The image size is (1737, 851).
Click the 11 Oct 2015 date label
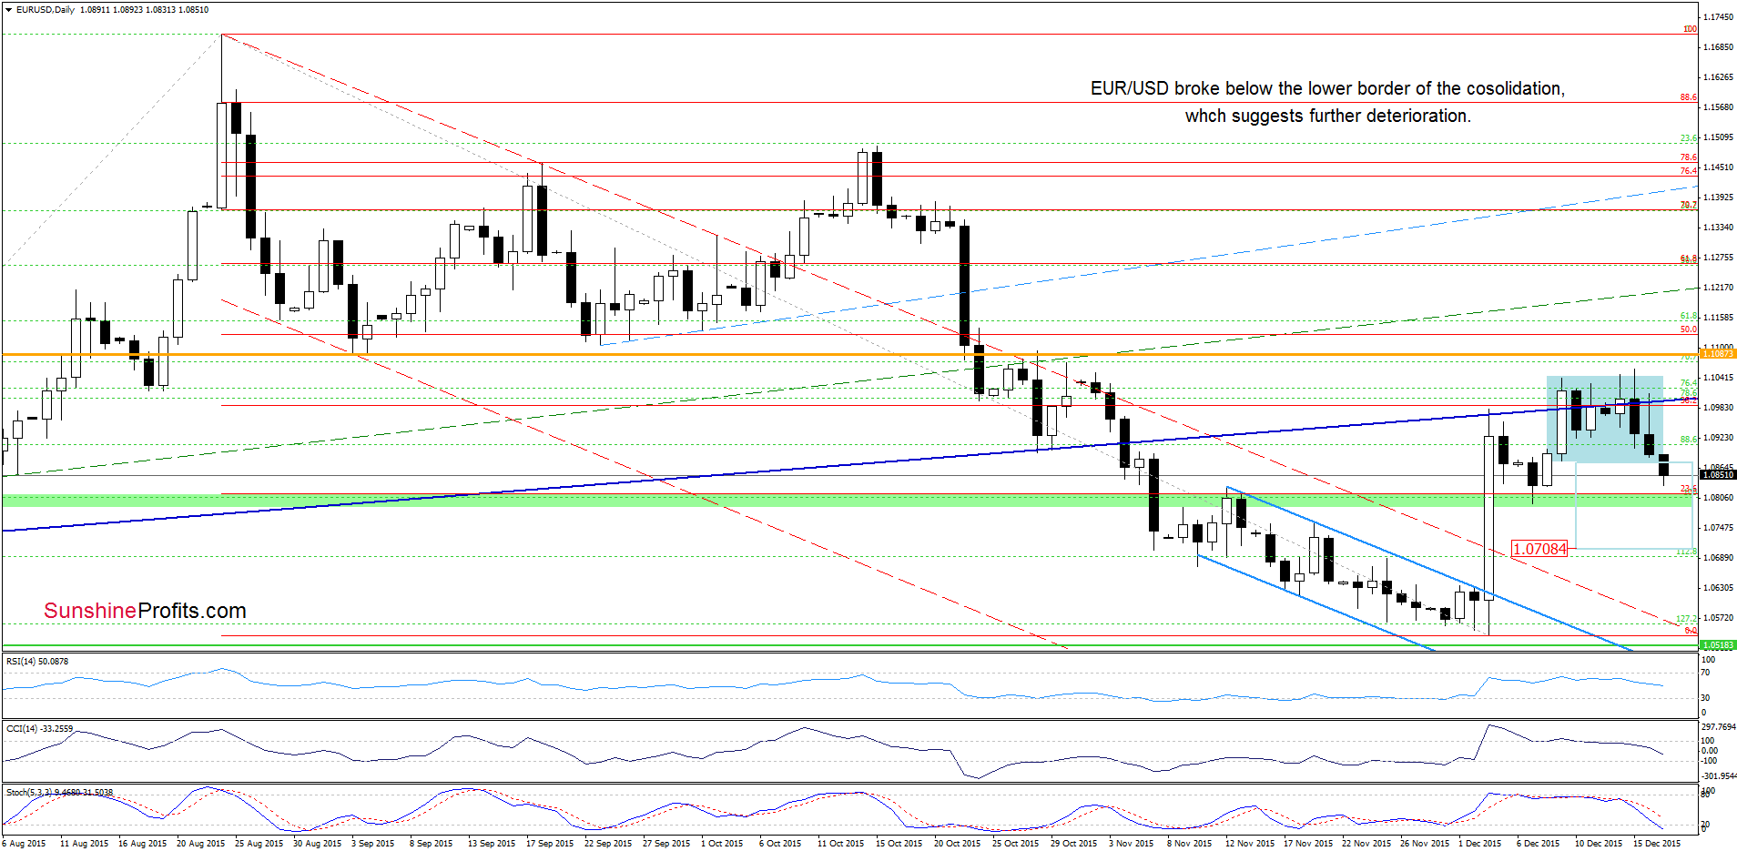(x=840, y=844)
